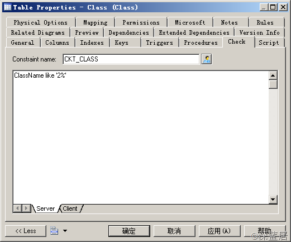Switch to the General tab
The height and width of the screenshot is (242, 291).
click(x=22, y=42)
